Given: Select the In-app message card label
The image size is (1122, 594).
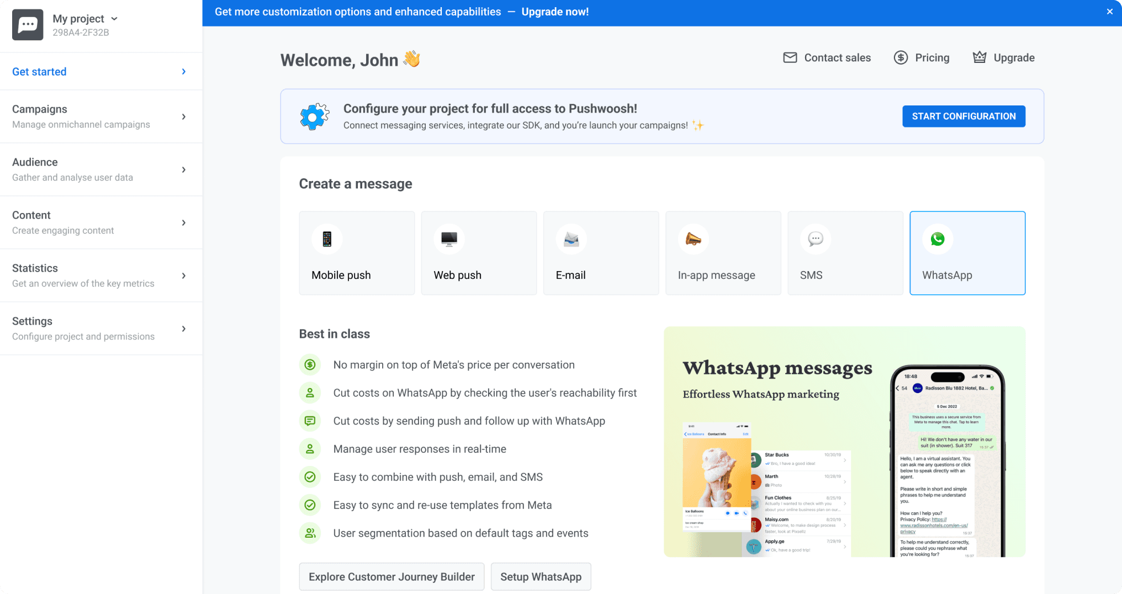Looking at the screenshot, I should [716, 275].
